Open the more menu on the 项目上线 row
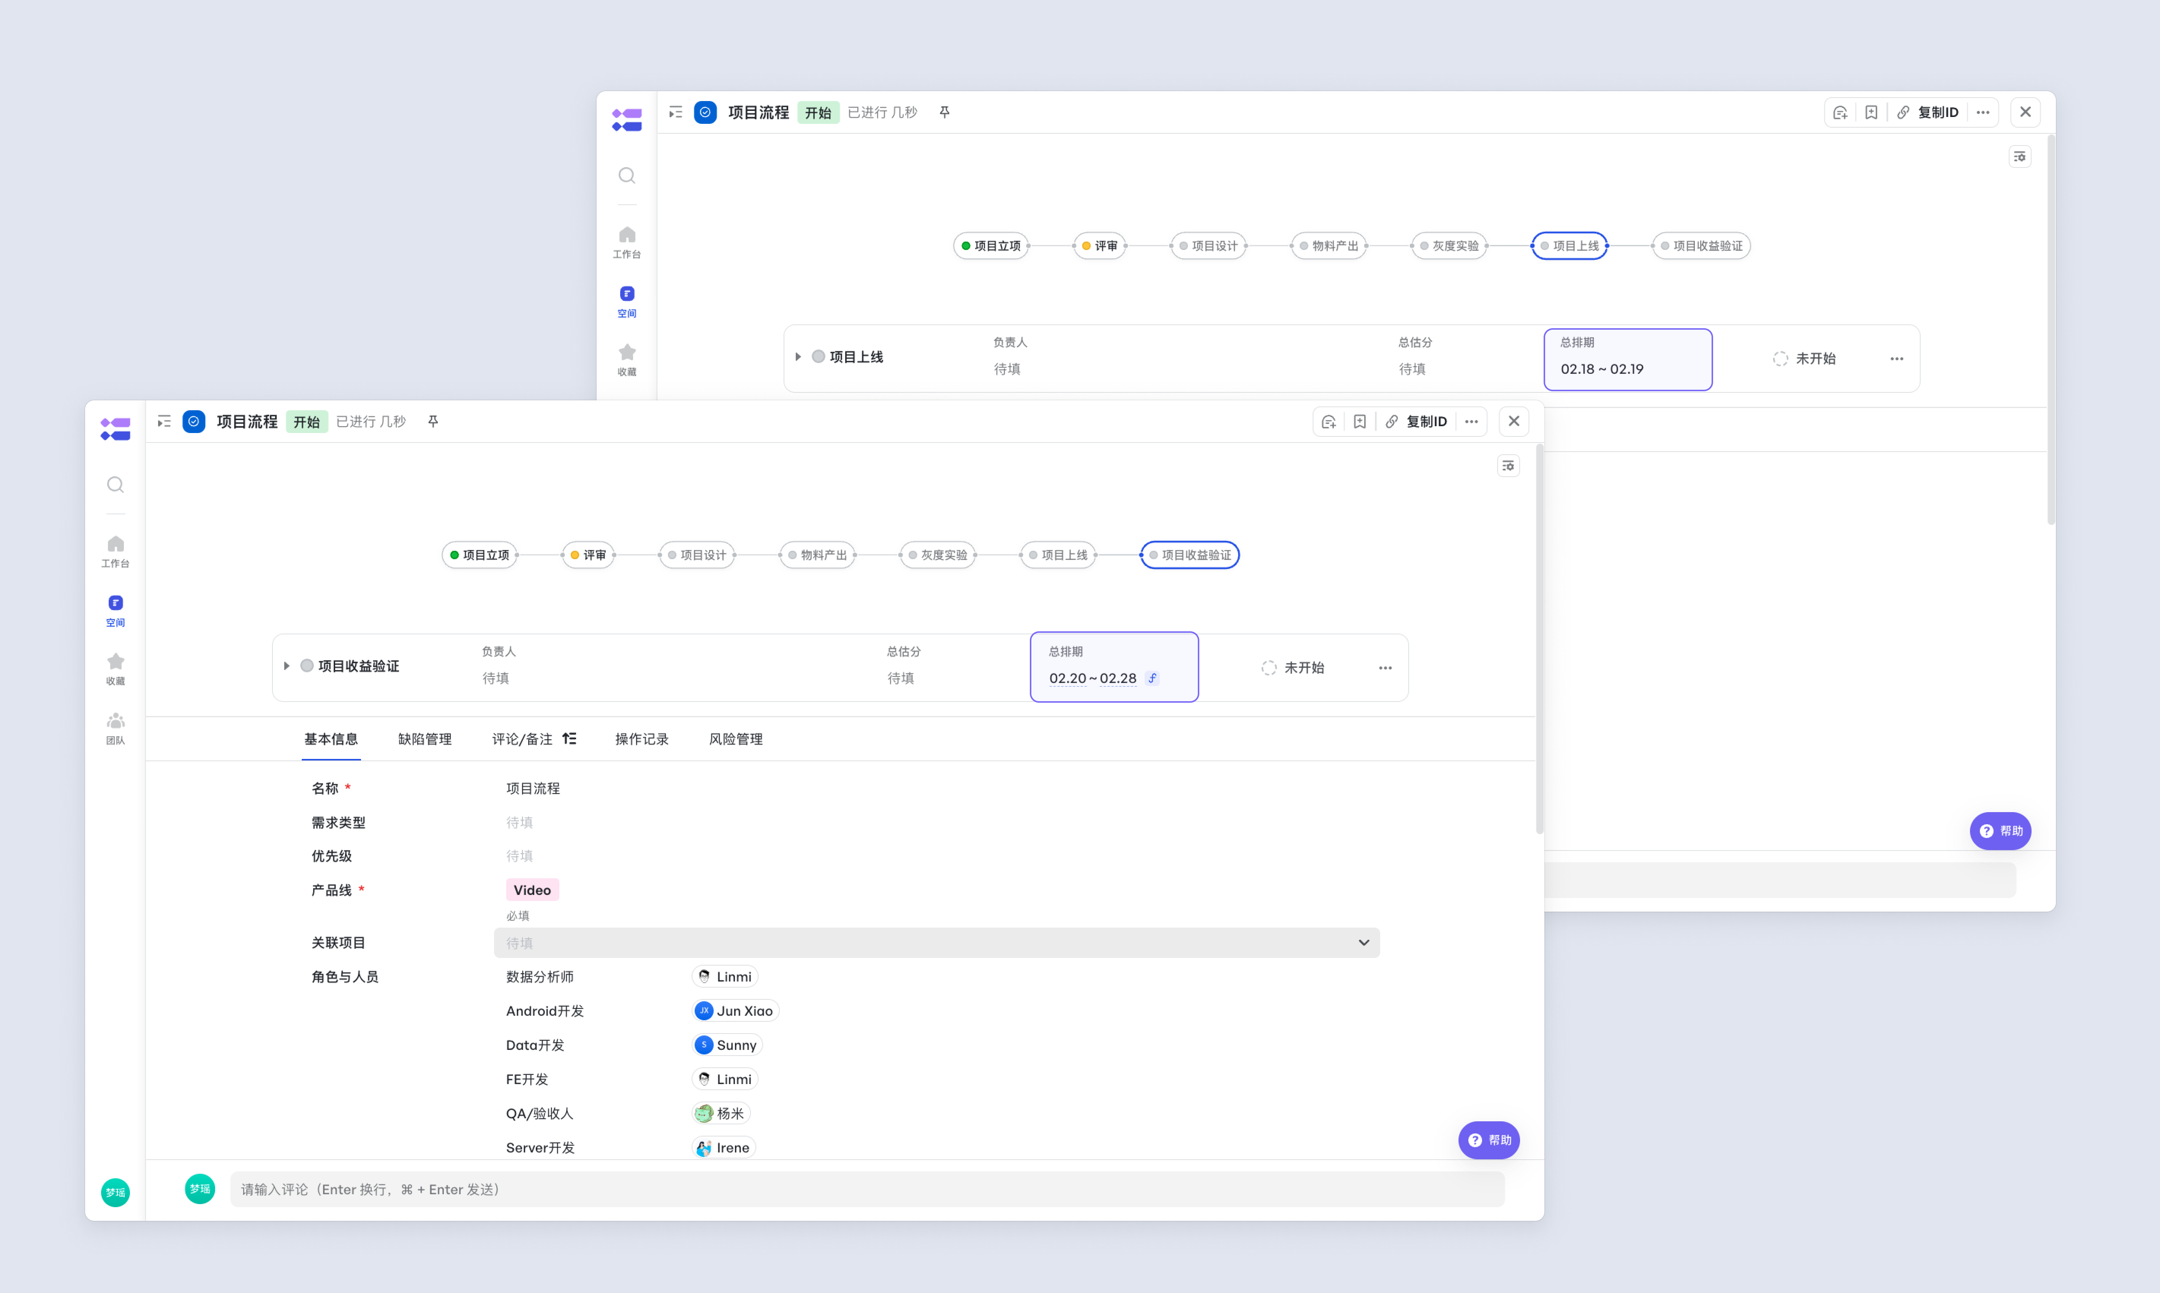 point(1897,358)
